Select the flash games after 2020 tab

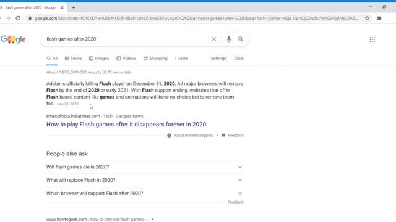point(30,7)
